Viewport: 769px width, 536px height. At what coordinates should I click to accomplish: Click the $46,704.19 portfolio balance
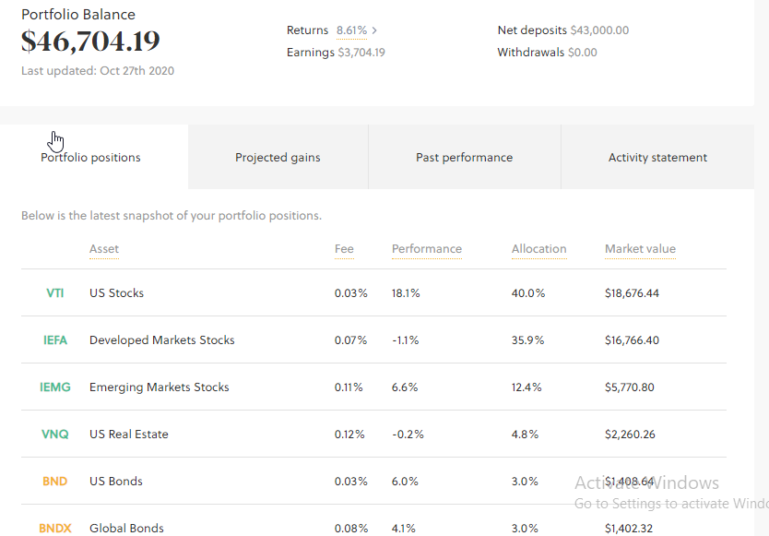pyautogui.click(x=90, y=42)
